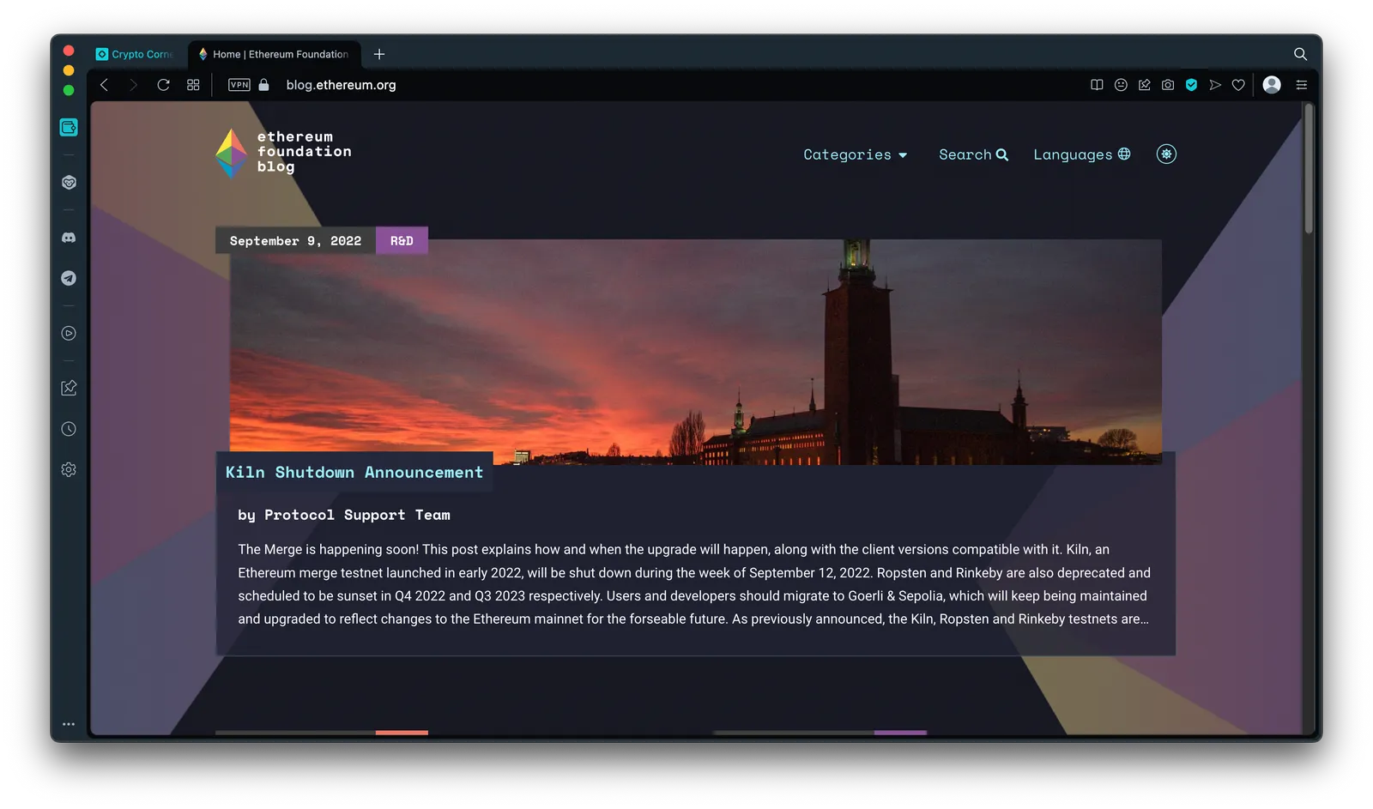Open the Languages menu
Screen dimensions: 1373x809
coord(1081,154)
